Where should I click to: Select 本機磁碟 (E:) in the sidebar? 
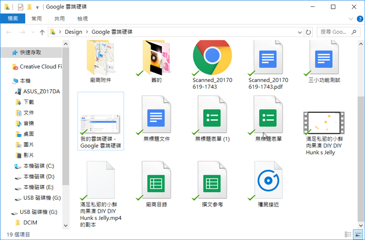click(34, 187)
